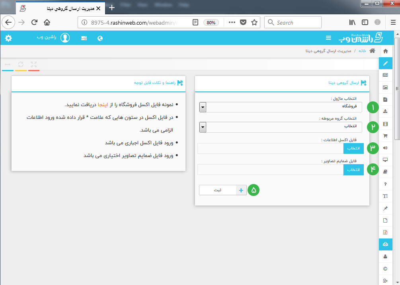
Task: Open the question mark help sidebar icon
Action: click(x=385, y=184)
